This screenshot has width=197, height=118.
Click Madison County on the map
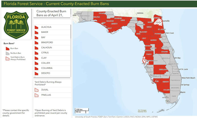click(134, 20)
